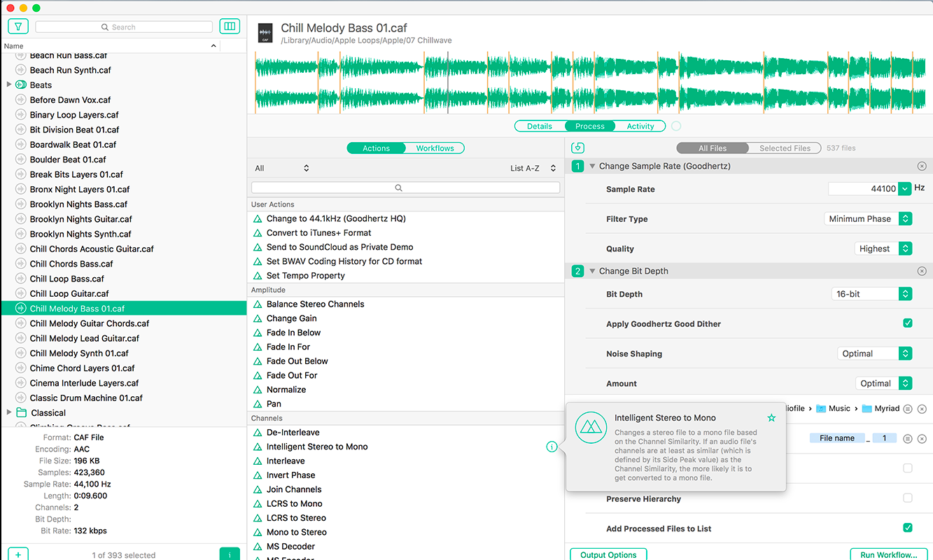Open the Amount Optimal dropdown
This screenshot has width=933, height=560.
point(883,384)
